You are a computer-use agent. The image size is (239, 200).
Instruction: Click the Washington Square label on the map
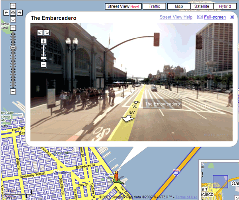(63, 155)
